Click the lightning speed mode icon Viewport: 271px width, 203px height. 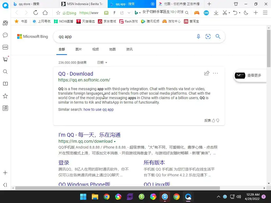pos(114,13)
